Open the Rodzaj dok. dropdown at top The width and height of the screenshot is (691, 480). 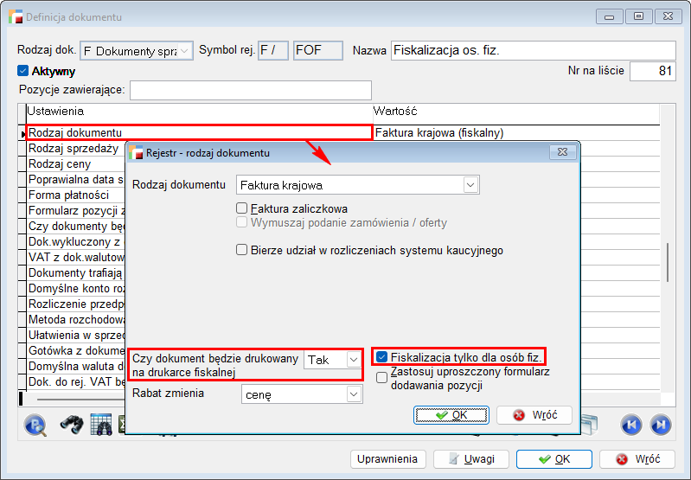[185, 51]
